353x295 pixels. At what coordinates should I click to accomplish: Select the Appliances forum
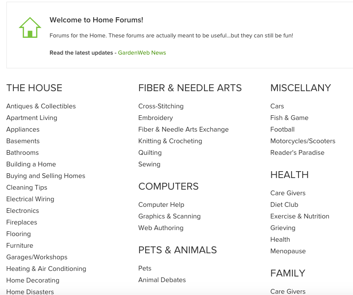pyautogui.click(x=23, y=129)
